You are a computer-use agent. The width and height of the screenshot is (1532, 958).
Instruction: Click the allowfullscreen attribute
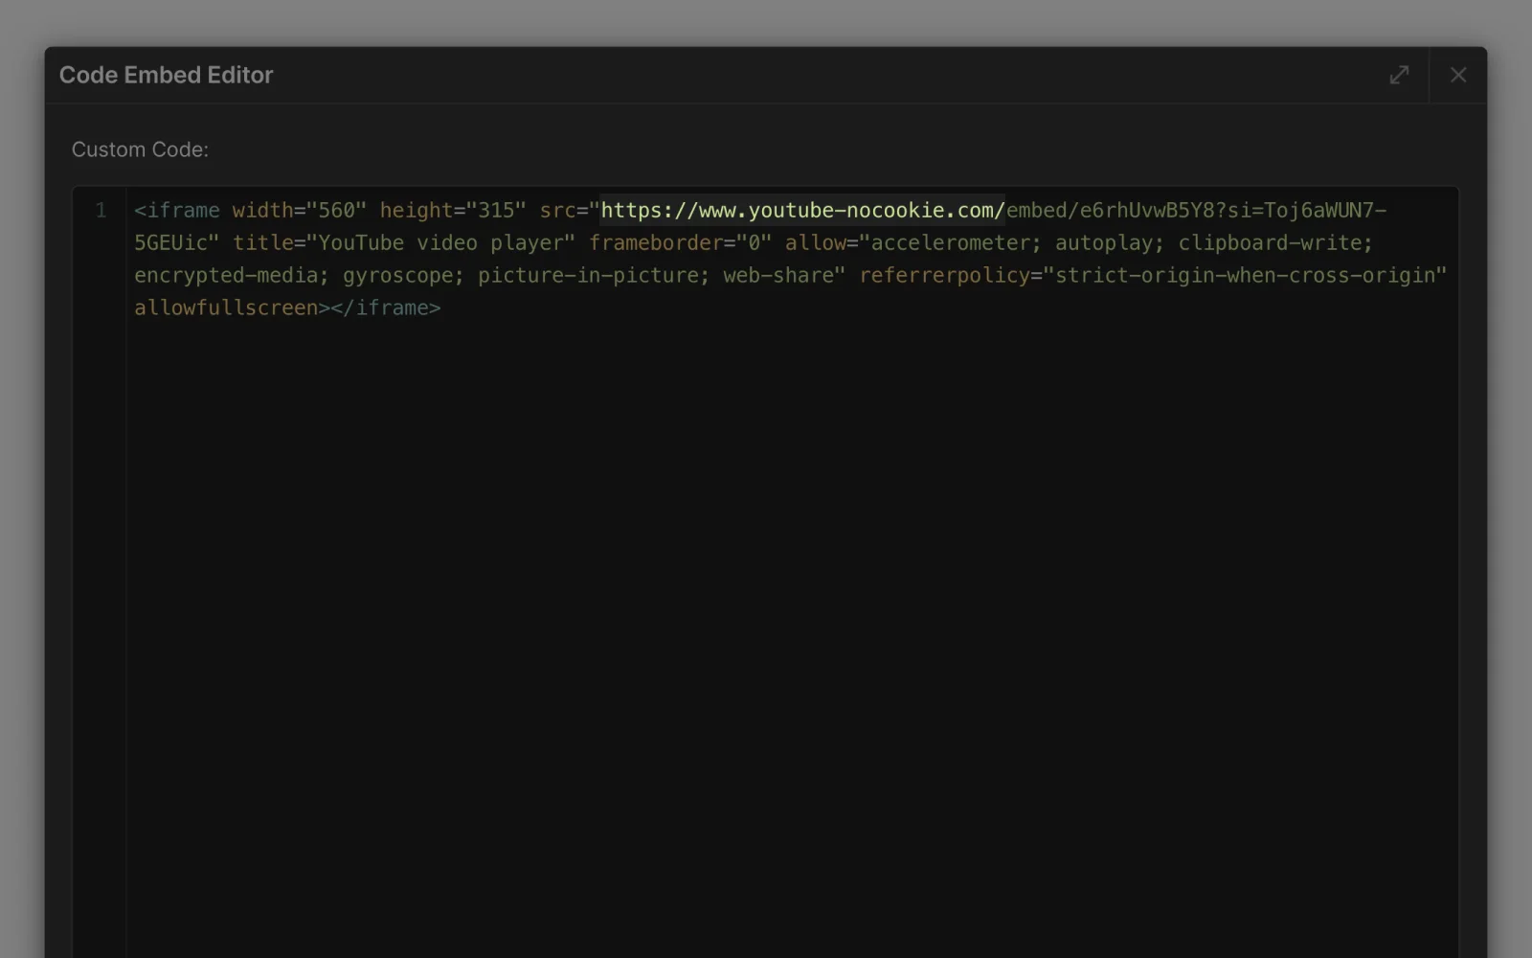(x=226, y=308)
